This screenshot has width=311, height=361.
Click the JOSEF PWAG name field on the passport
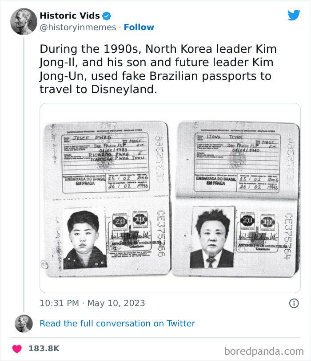tap(92, 138)
